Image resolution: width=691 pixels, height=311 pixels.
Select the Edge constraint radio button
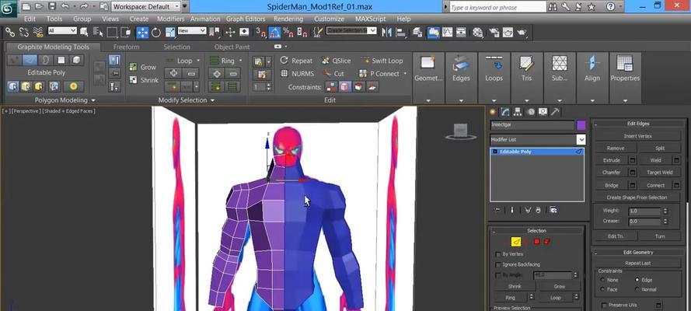pyautogui.click(x=637, y=280)
